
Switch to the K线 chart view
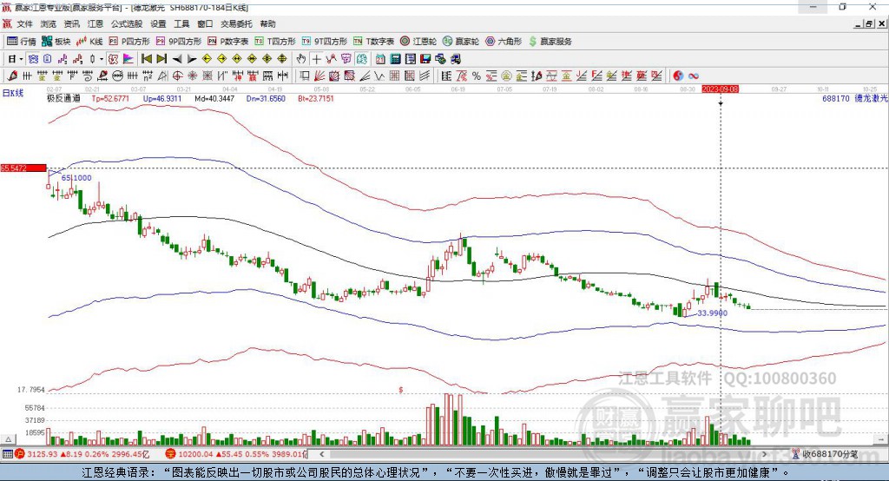89,42
